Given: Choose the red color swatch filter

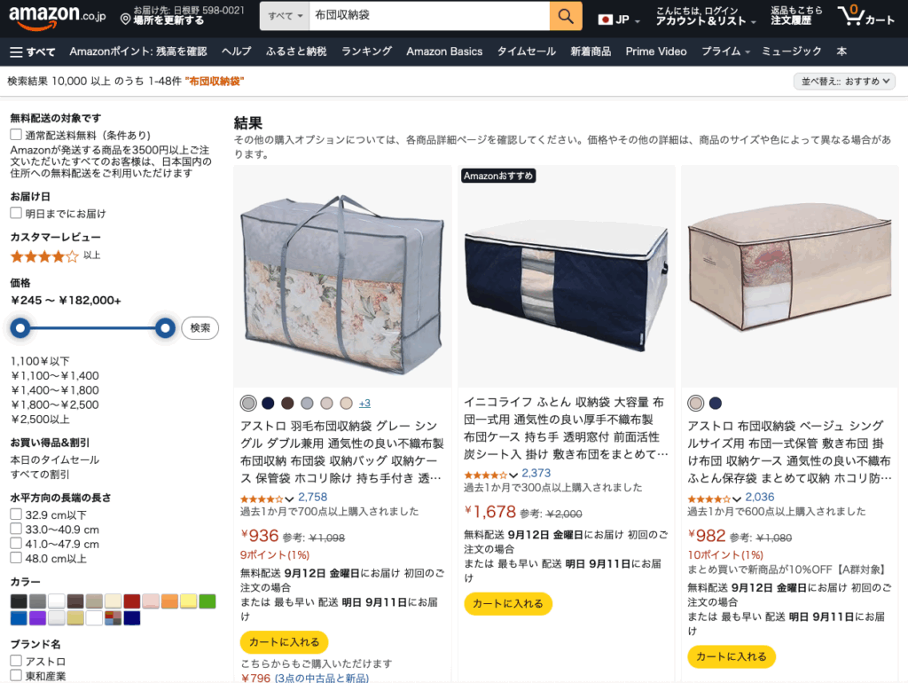Looking at the screenshot, I should click(x=131, y=601).
